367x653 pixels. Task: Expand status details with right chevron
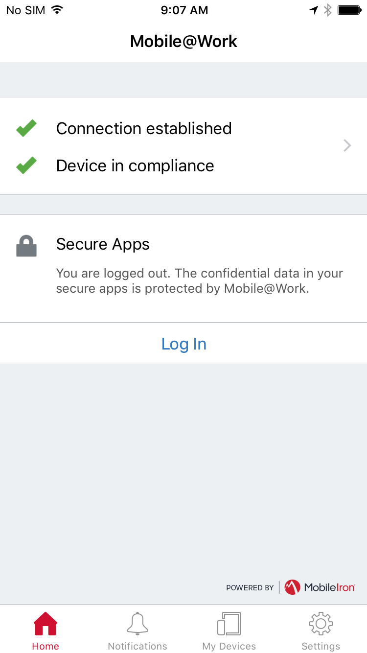347,145
